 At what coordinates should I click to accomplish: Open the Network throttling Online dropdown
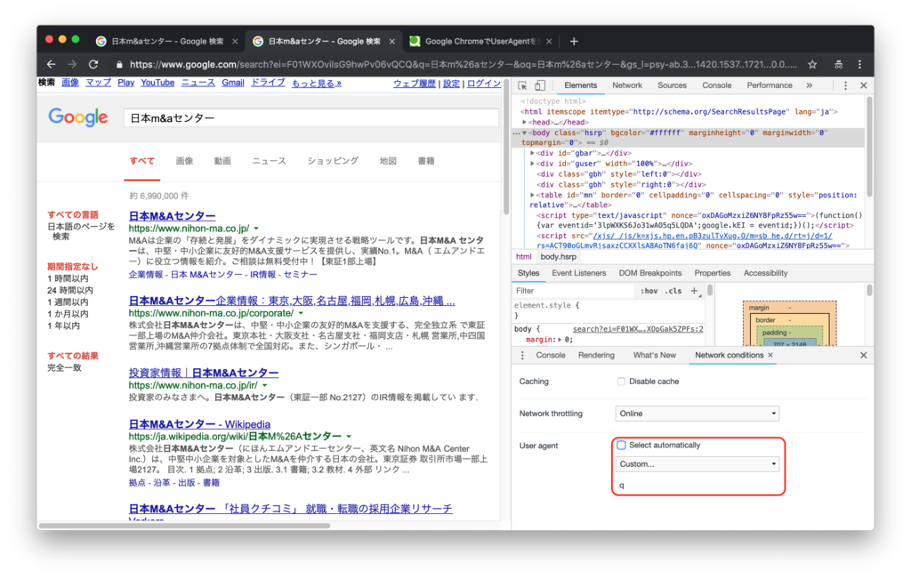tap(697, 414)
